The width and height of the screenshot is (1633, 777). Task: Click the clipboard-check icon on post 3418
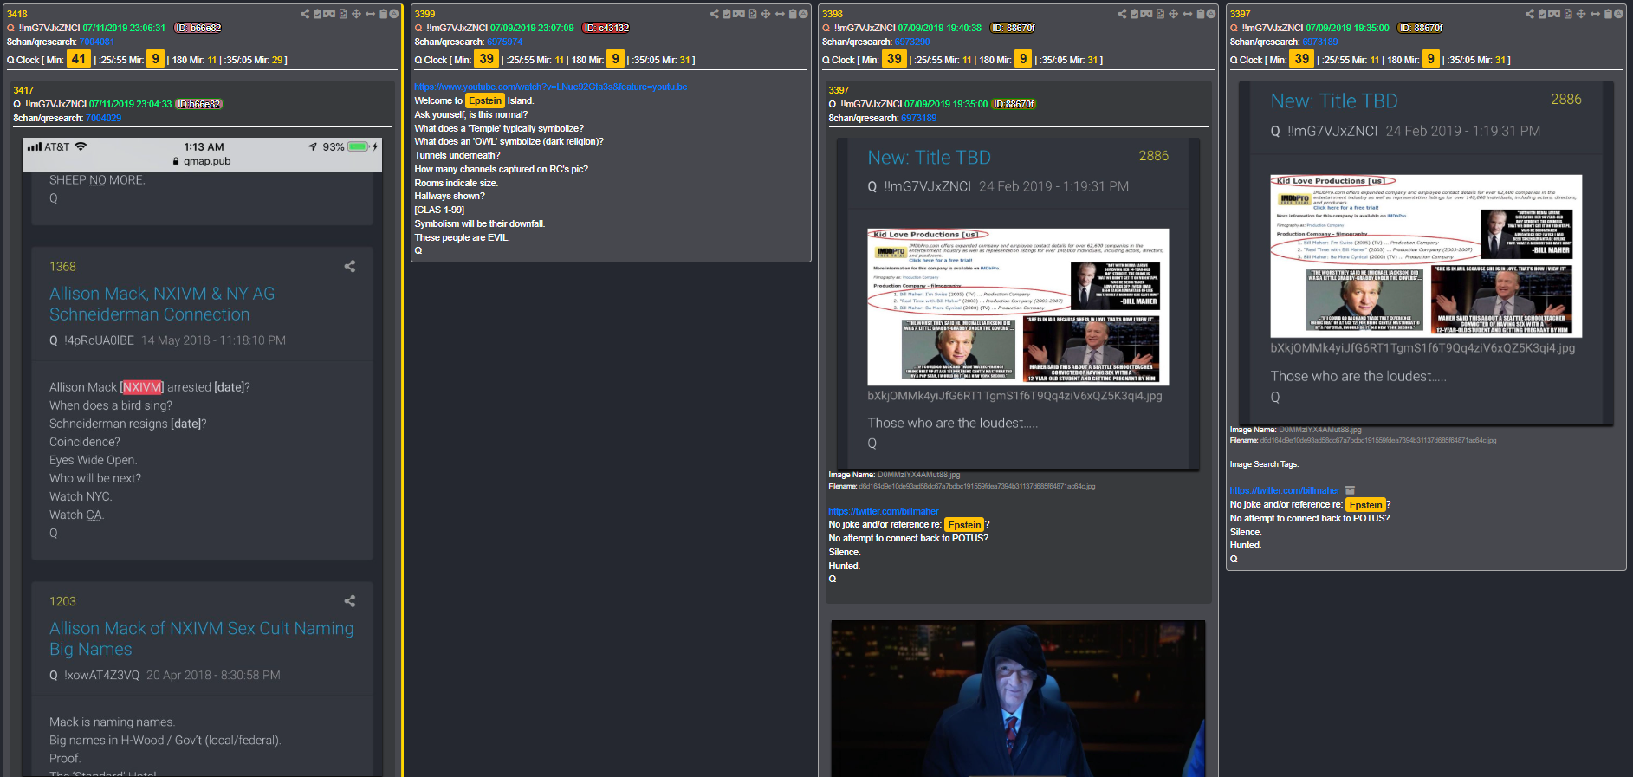click(317, 14)
